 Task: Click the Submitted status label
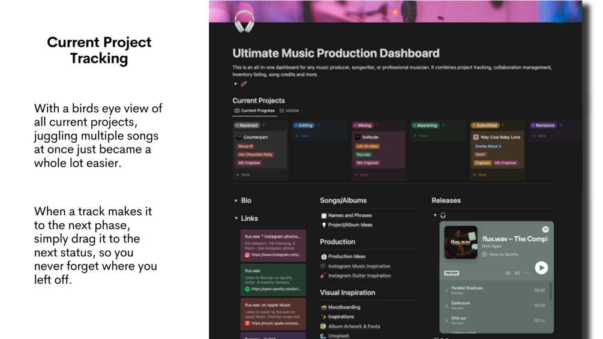tap(485, 125)
